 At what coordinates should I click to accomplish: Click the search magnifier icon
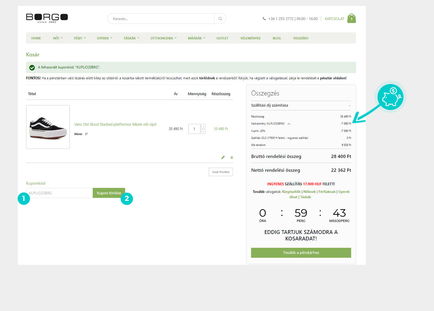click(x=220, y=19)
